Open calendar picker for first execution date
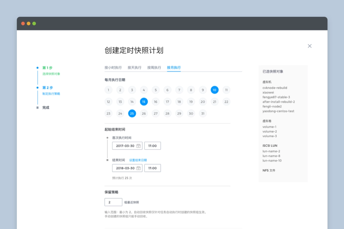 click(x=139, y=146)
